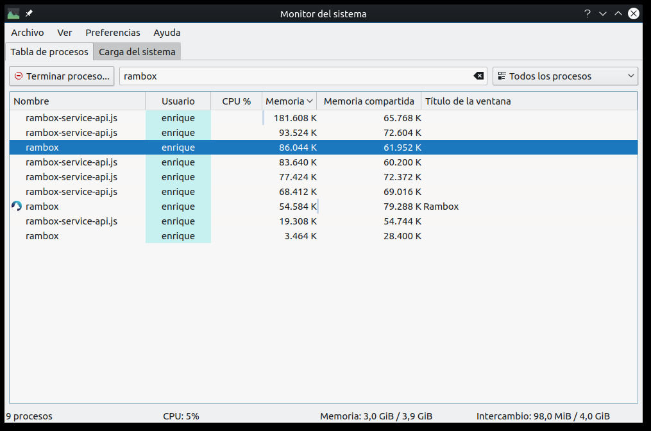
Task: Click the 60.200 K shared memory value
Action: click(x=402, y=162)
